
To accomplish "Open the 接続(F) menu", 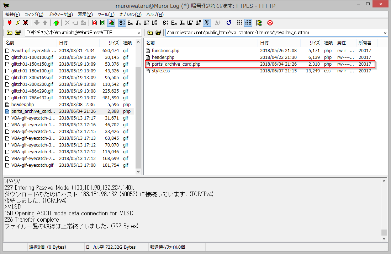I will tap(12, 15).
